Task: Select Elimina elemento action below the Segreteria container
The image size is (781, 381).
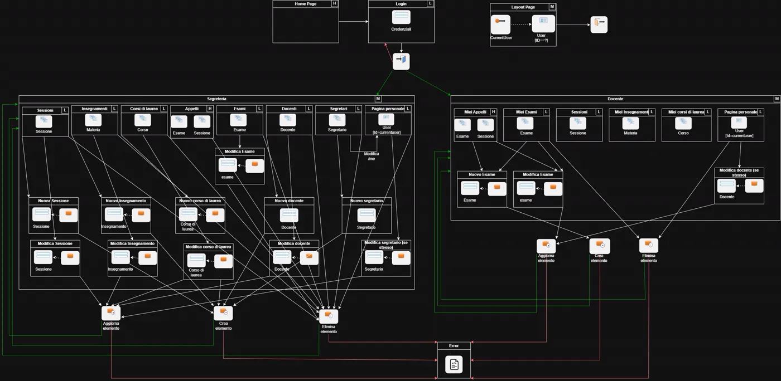Action: pyautogui.click(x=329, y=316)
